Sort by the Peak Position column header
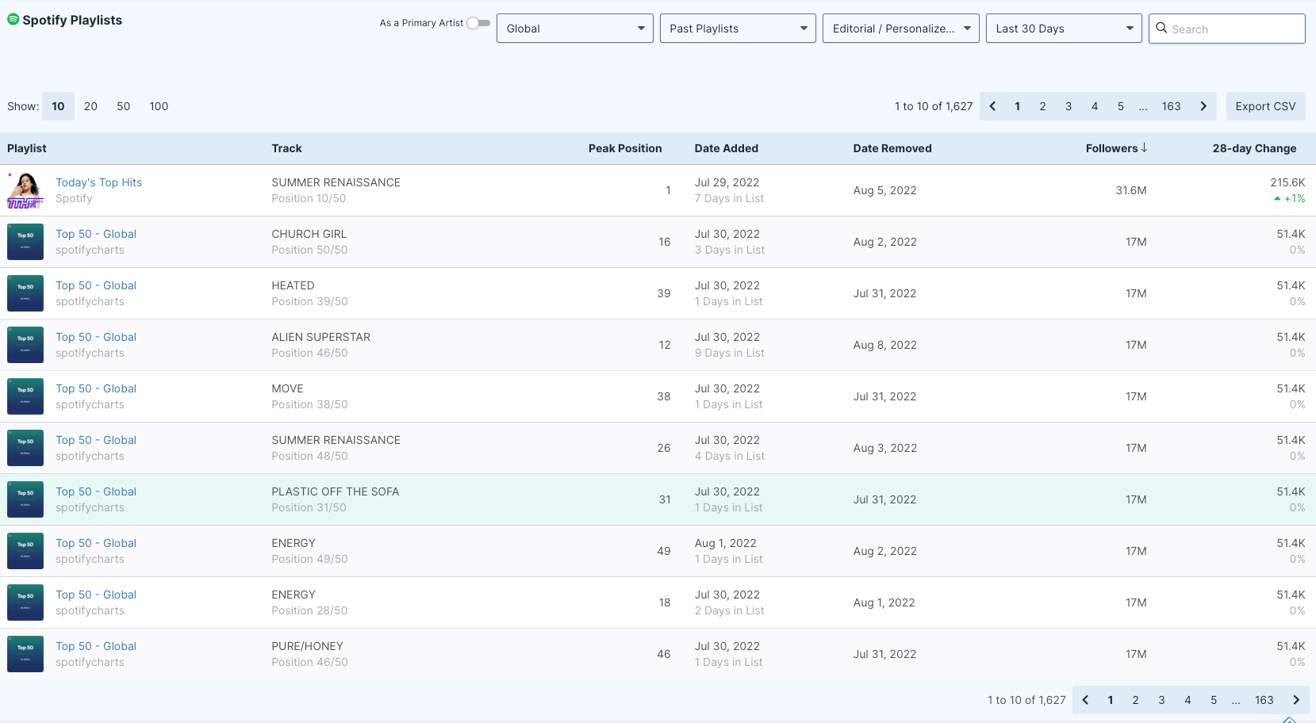 [x=624, y=148]
